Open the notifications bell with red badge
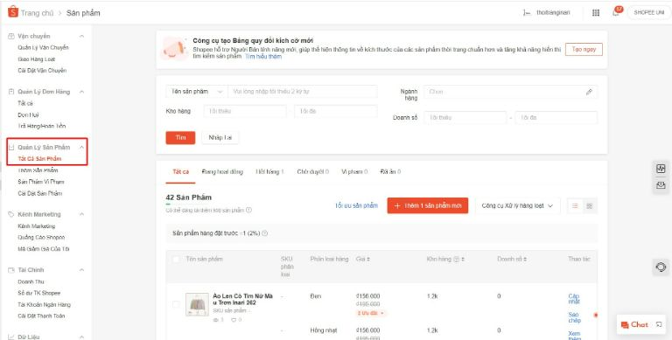672x340 pixels. (x=616, y=12)
